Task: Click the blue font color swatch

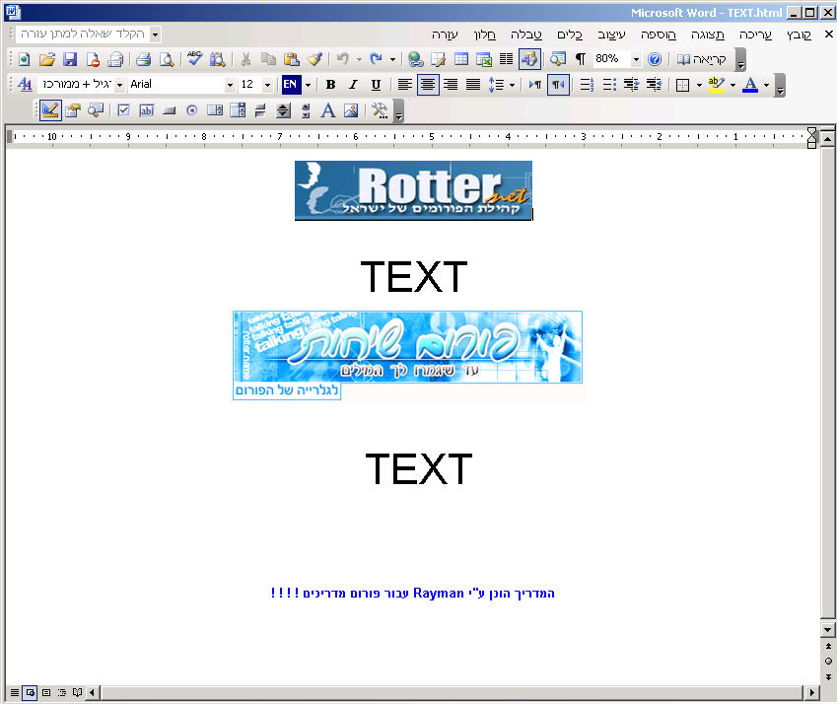Action: click(749, 85)
